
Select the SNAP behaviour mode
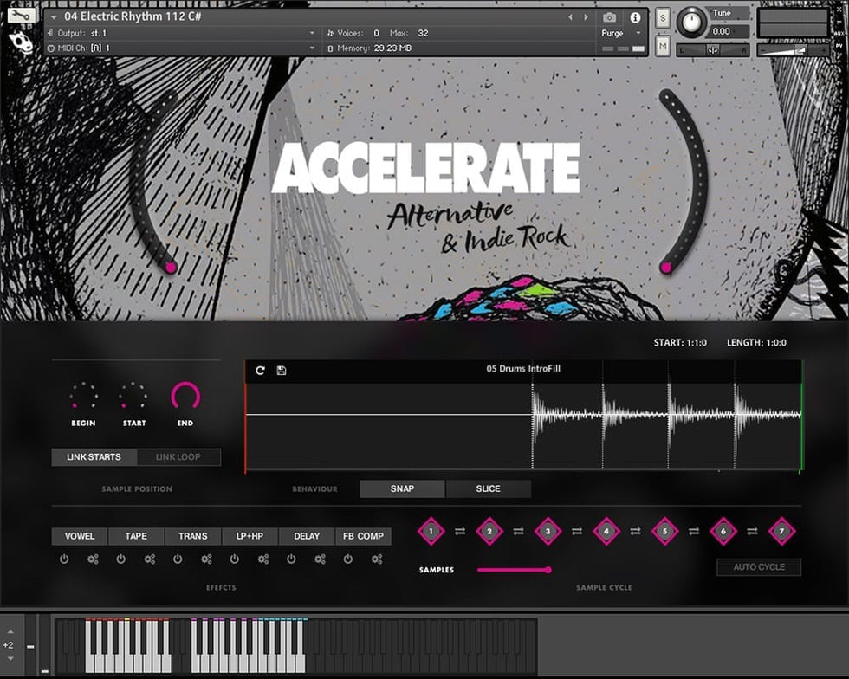tap(402, 488)
